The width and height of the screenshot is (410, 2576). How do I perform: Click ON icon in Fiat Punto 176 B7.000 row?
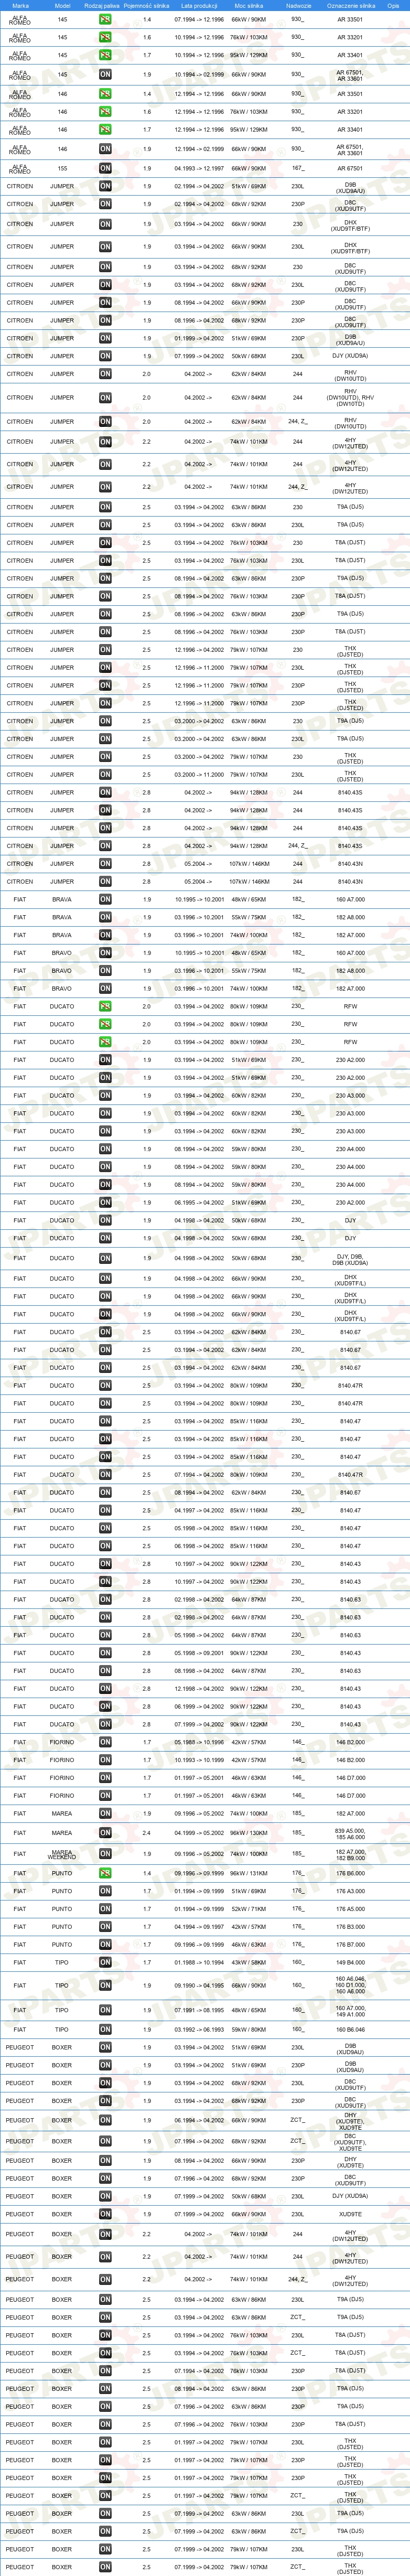pyautogui.click(x=105, y=1945)
